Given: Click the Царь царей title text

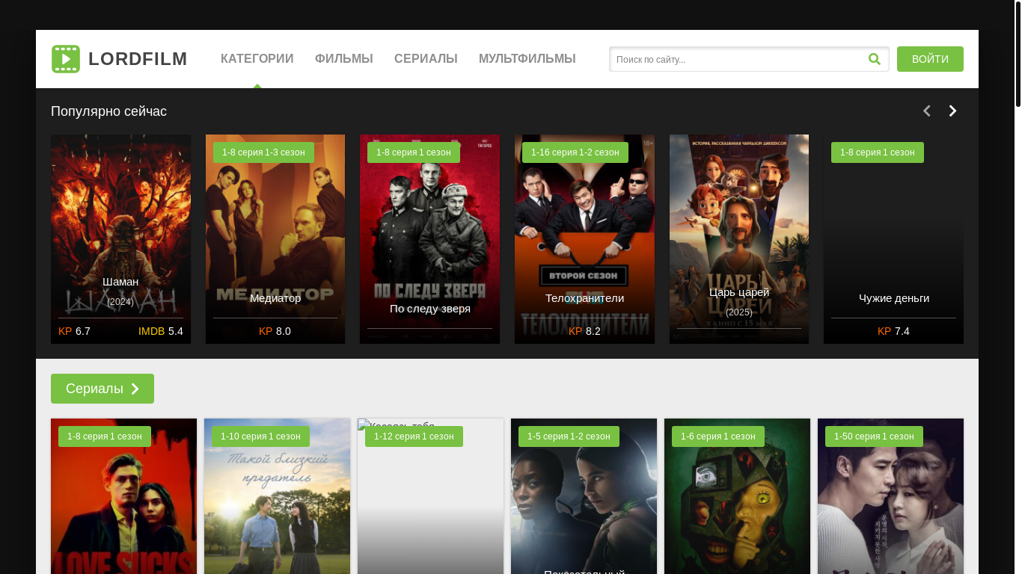Looking at the screenshot, I should (x=739, y=292).
